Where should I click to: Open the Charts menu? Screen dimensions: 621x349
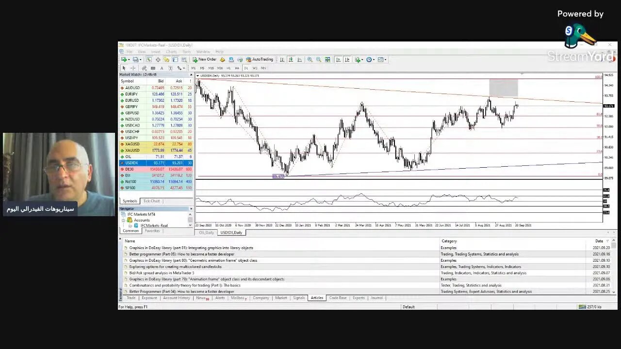tap(171, 51)
